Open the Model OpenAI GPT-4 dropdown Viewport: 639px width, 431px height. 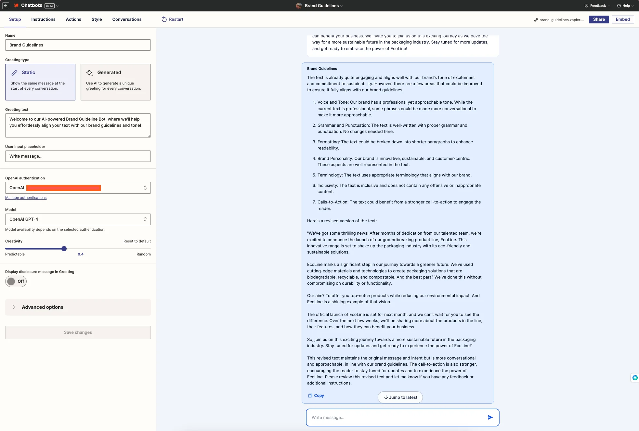click(x=78, y=219)
